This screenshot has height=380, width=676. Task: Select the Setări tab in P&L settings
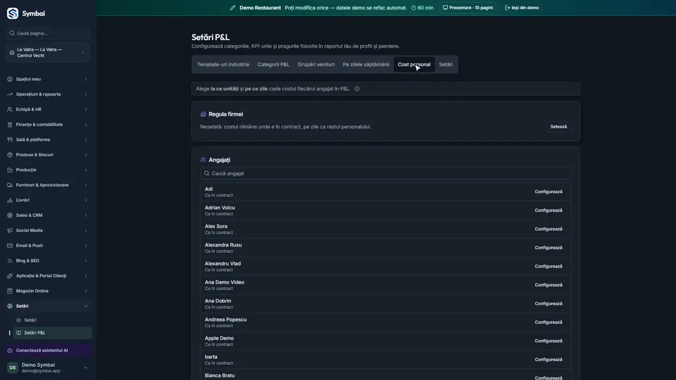pos(446,64)
